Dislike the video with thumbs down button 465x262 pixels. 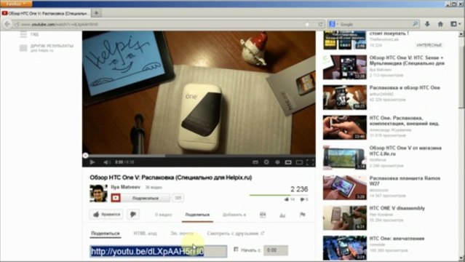(x=133, y=214)
